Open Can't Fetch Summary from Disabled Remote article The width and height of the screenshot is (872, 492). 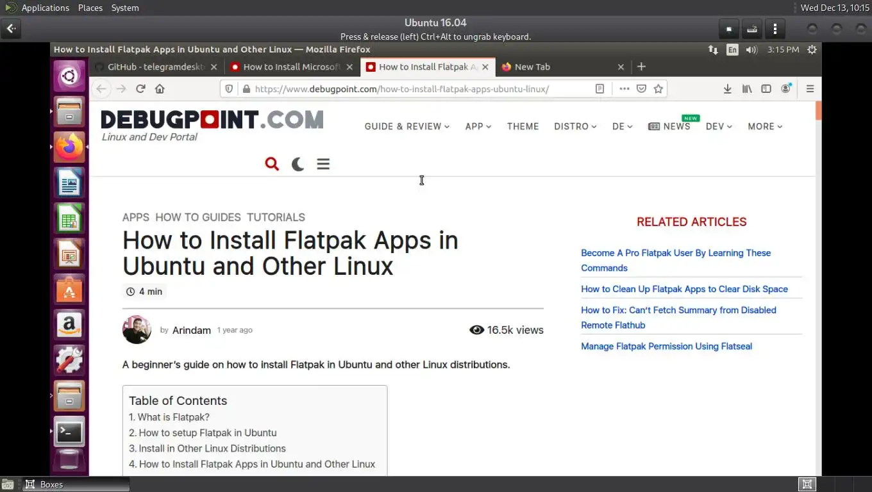click(678, 317)
